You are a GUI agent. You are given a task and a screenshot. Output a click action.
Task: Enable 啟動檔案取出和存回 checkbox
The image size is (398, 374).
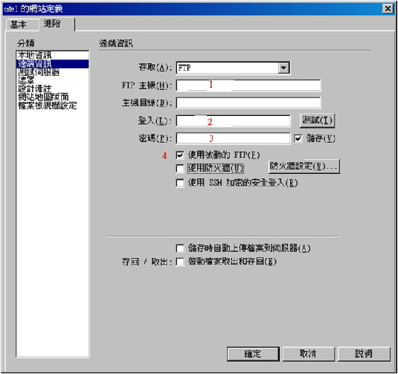(x=180, y=262)
